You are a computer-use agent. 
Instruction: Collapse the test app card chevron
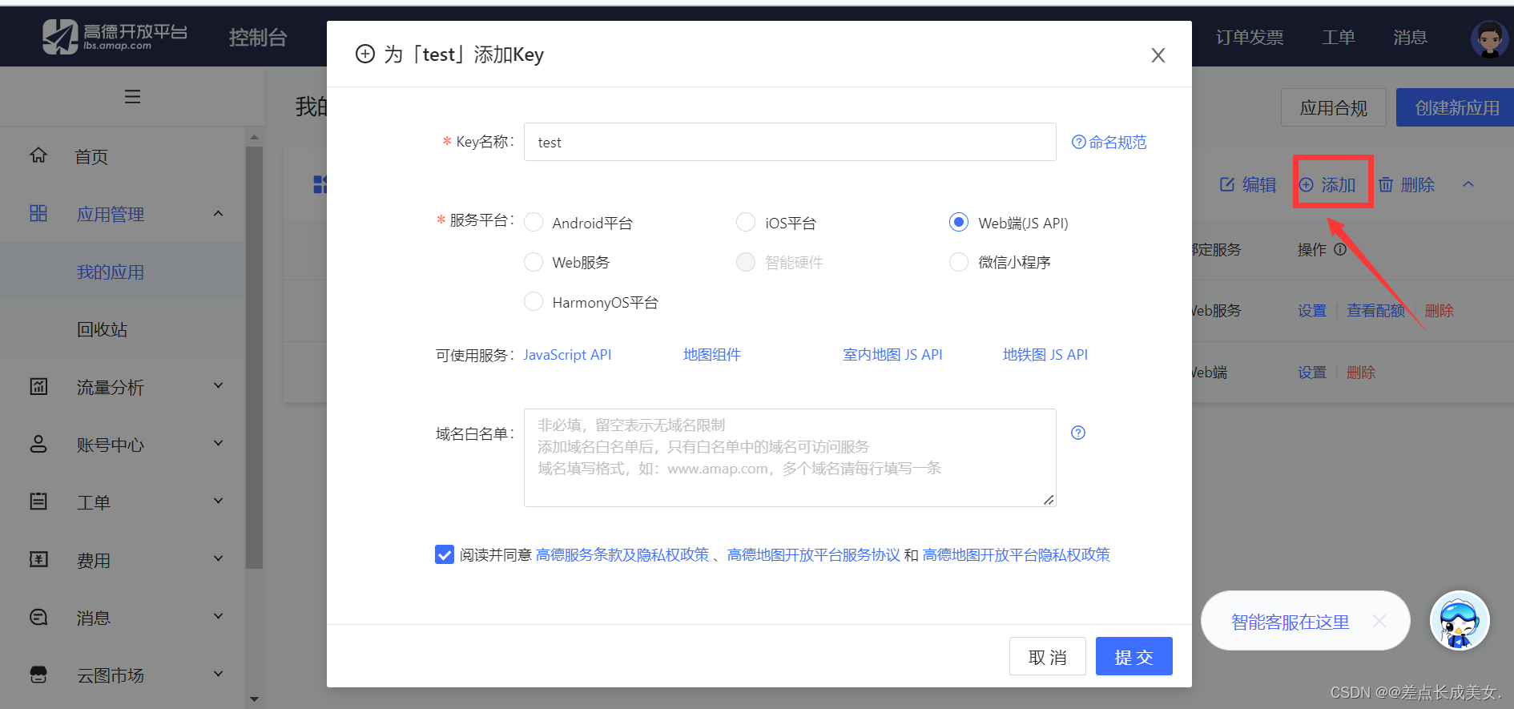click(x=1468, y=184)
